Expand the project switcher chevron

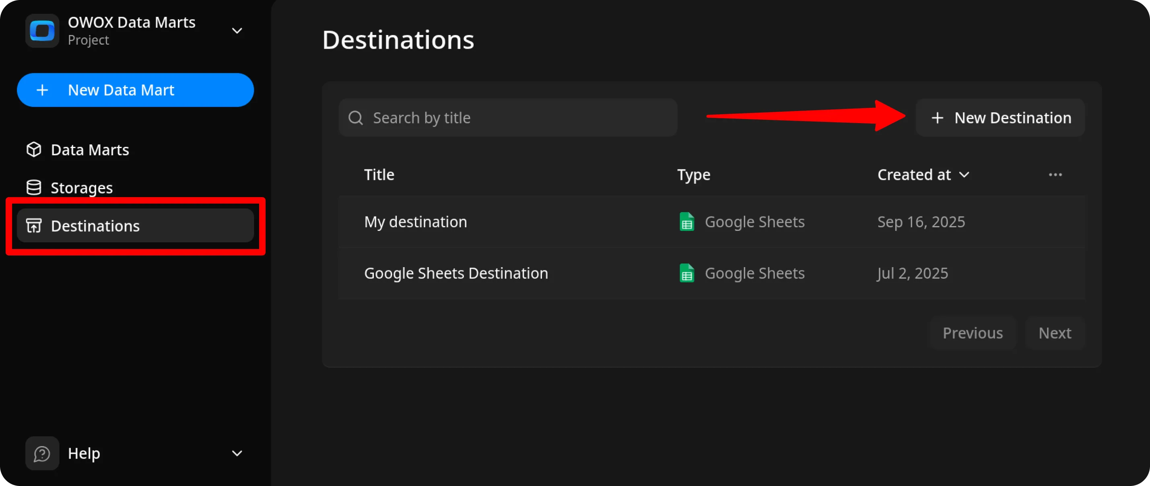coord(237,30)
